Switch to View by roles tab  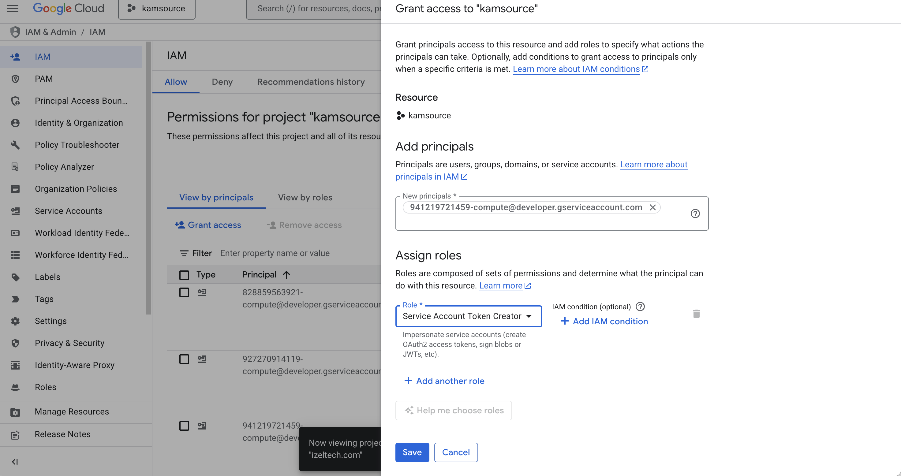305,197
